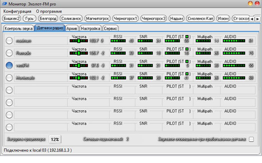262x163 pixels.
Task: Switch to the Датчики радио tab
Action: click(x=50, y=28)
